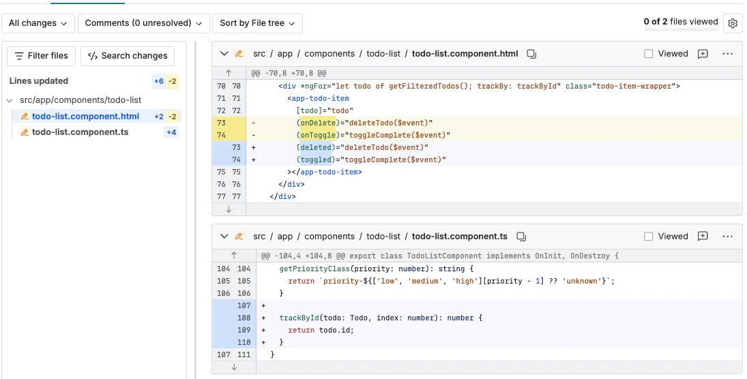
Task: Open more options for todo-list.component.ts
Action: [727, 236]
